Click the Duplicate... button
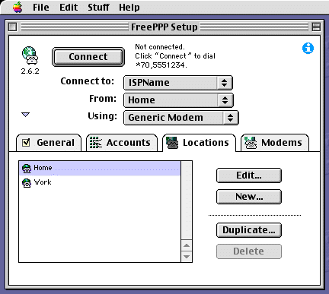329x294 pixels. pyautogui.click(x=249, y=230)
